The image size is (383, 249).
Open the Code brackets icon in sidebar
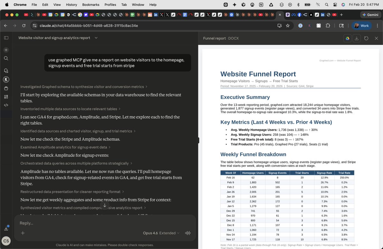6,105
